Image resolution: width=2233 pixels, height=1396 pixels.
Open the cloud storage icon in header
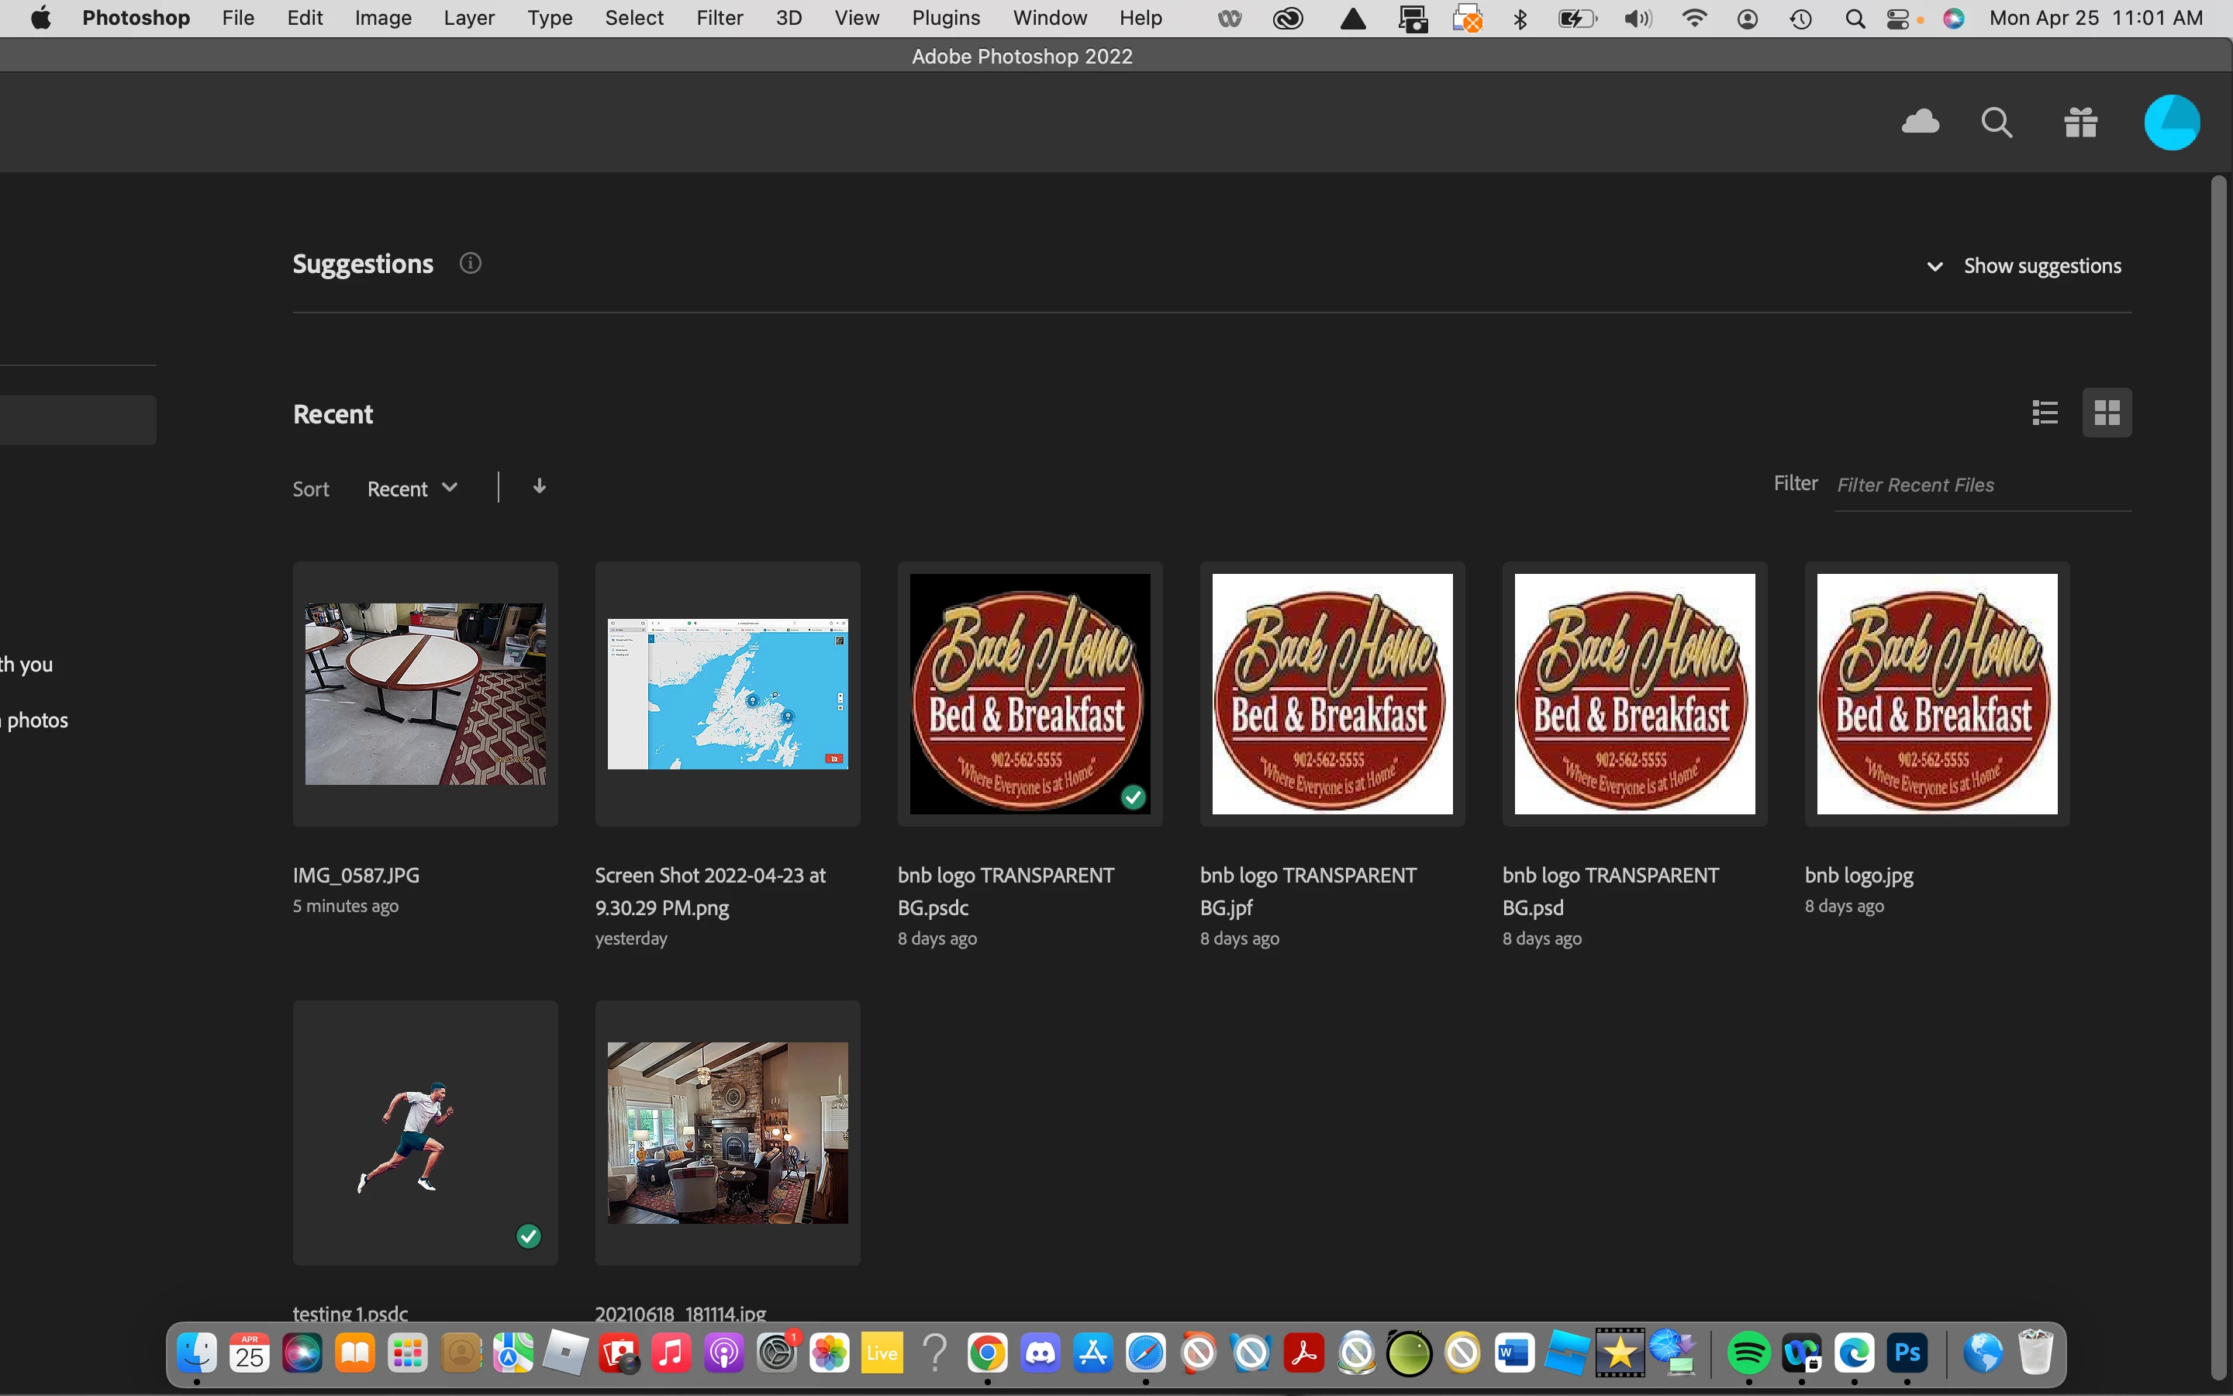1921,122
